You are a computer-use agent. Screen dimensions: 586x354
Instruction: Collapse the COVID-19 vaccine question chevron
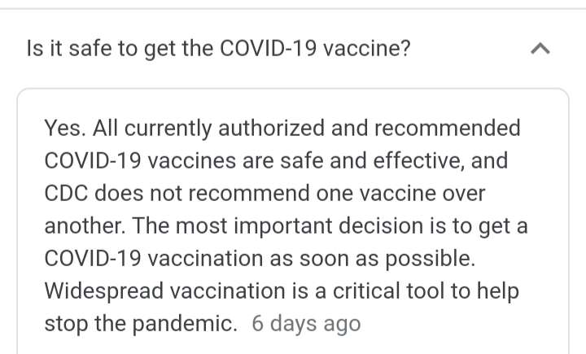[540, 50]
